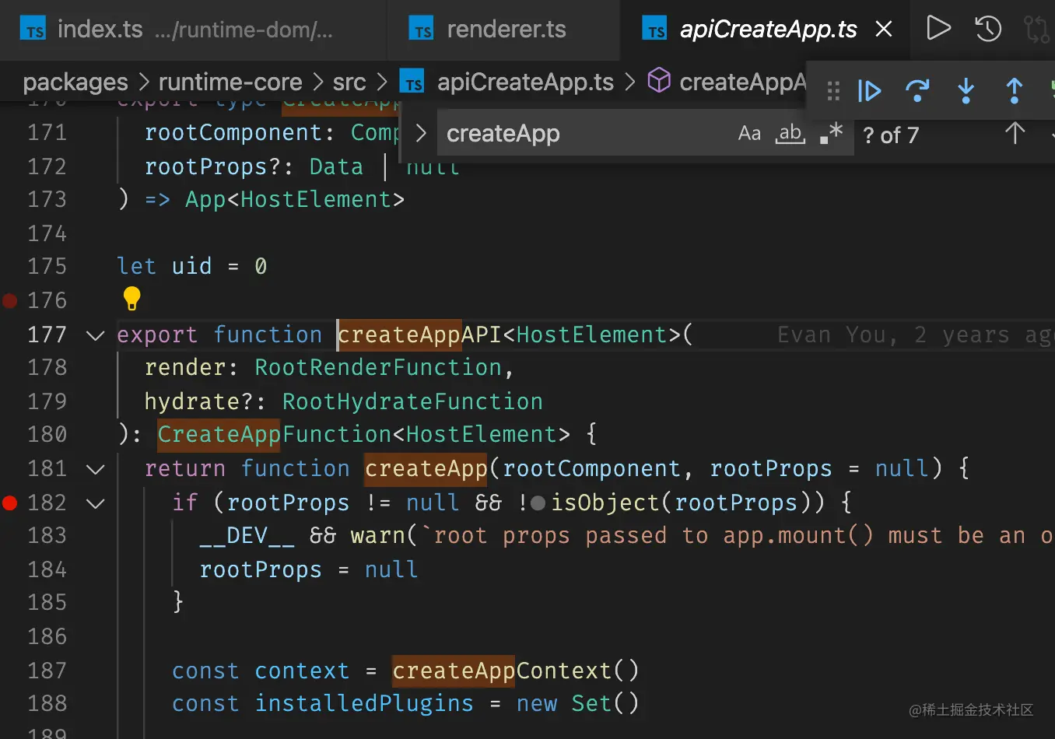The image size is (1055, 739).
Task: Remove the breakpoint dot on line 176
Action: [9, 300]
